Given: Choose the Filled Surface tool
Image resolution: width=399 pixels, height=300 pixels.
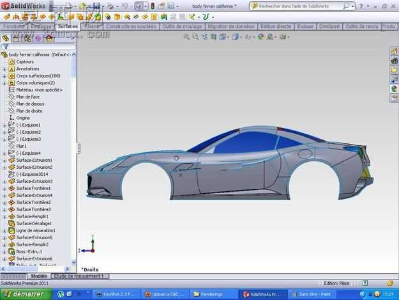Looking at the screenshot, I should [x=52, y=17].
